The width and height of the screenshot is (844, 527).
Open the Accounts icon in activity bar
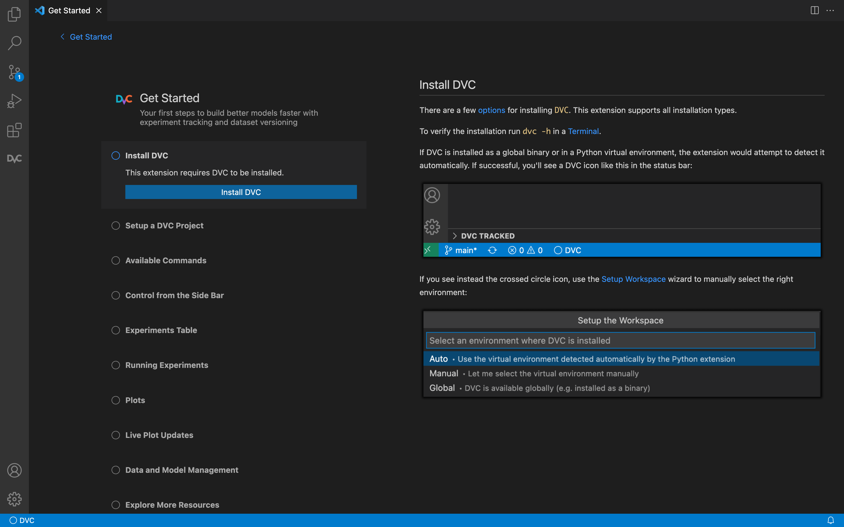tap(14, 470)
